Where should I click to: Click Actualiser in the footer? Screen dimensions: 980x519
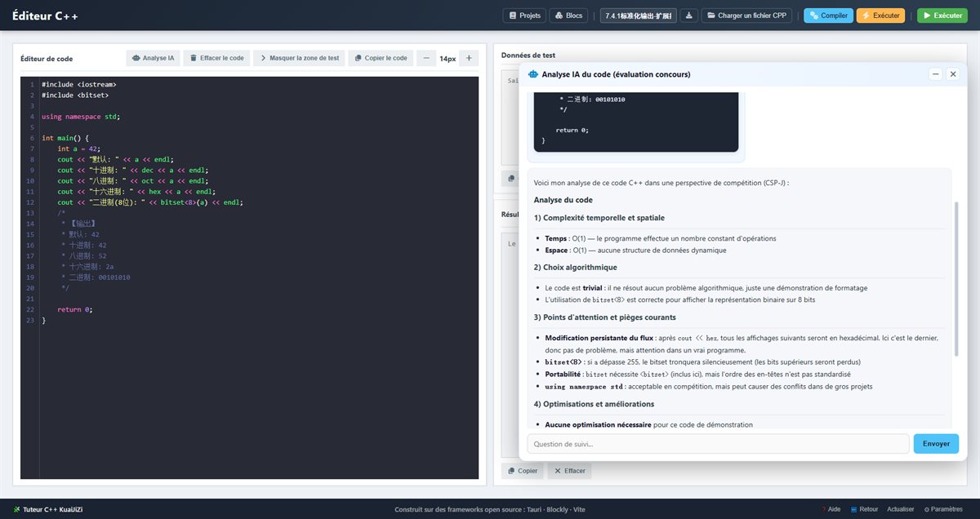pyautogui.click(x=901, y=509)
